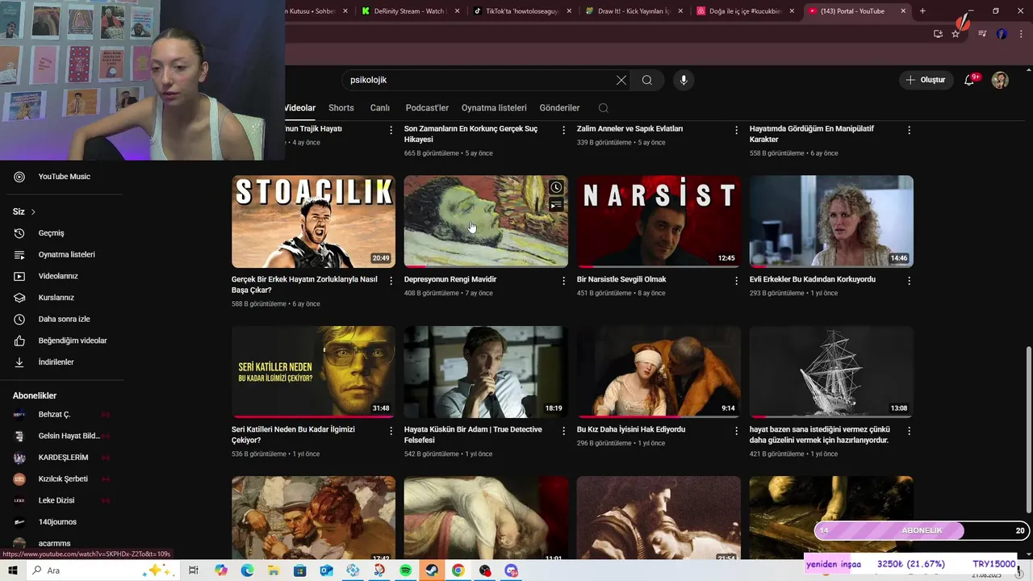Open Spotify from taskbar
Viewport: 1033px width, 581px height.
coord(406,571)
